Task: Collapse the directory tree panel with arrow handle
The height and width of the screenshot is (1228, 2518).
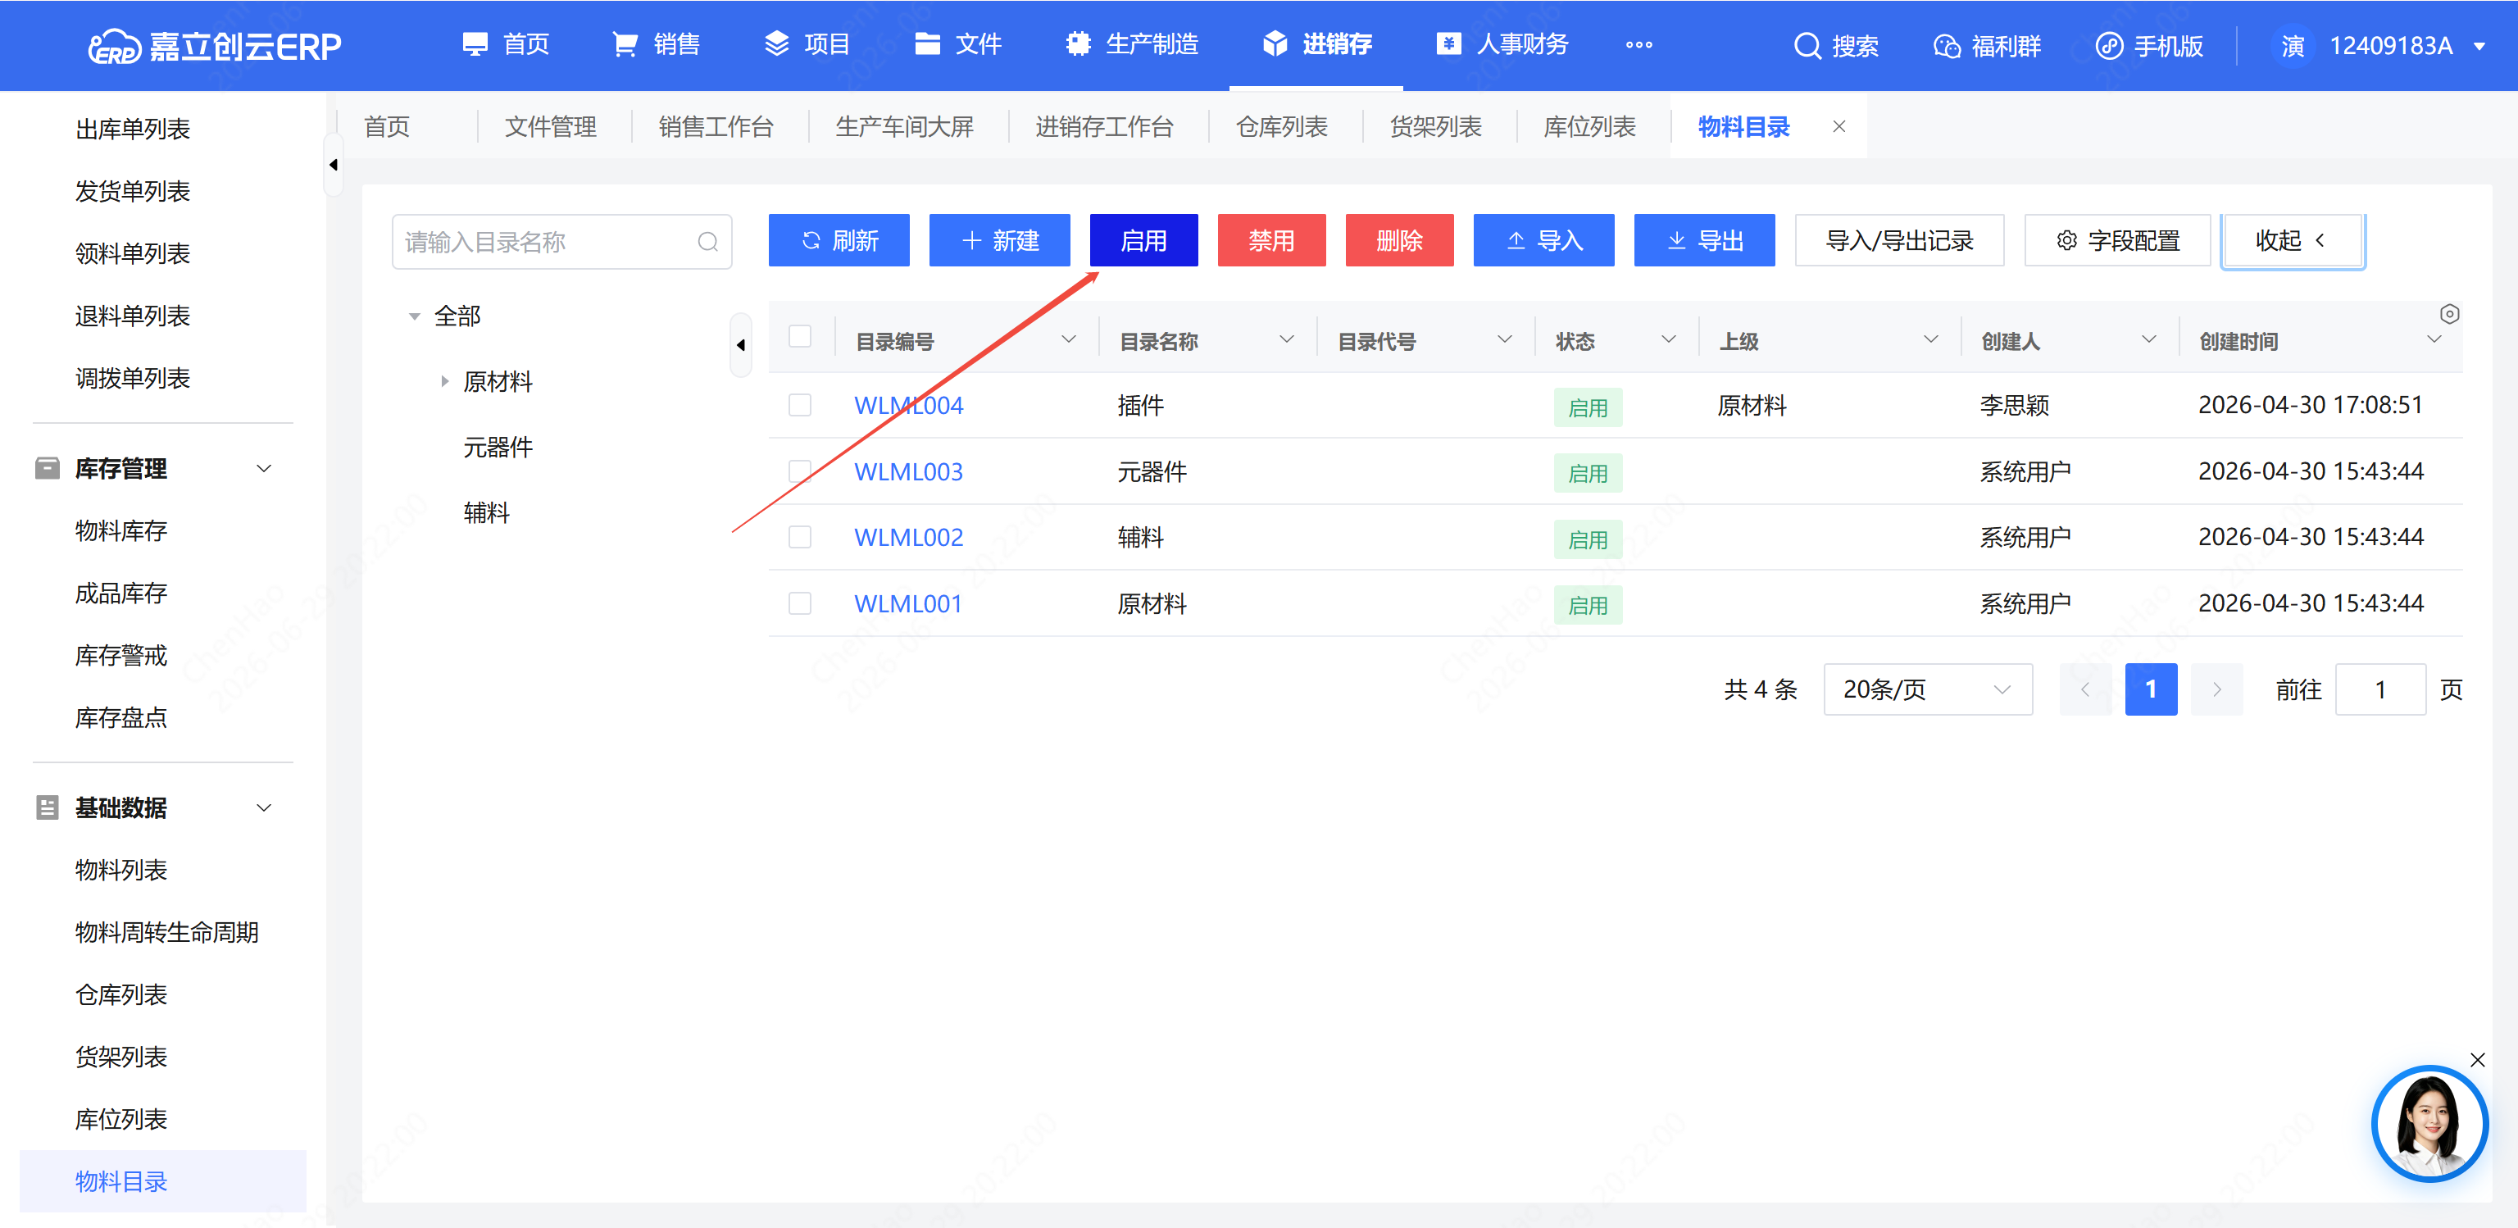Action: (x=741, y=344)
